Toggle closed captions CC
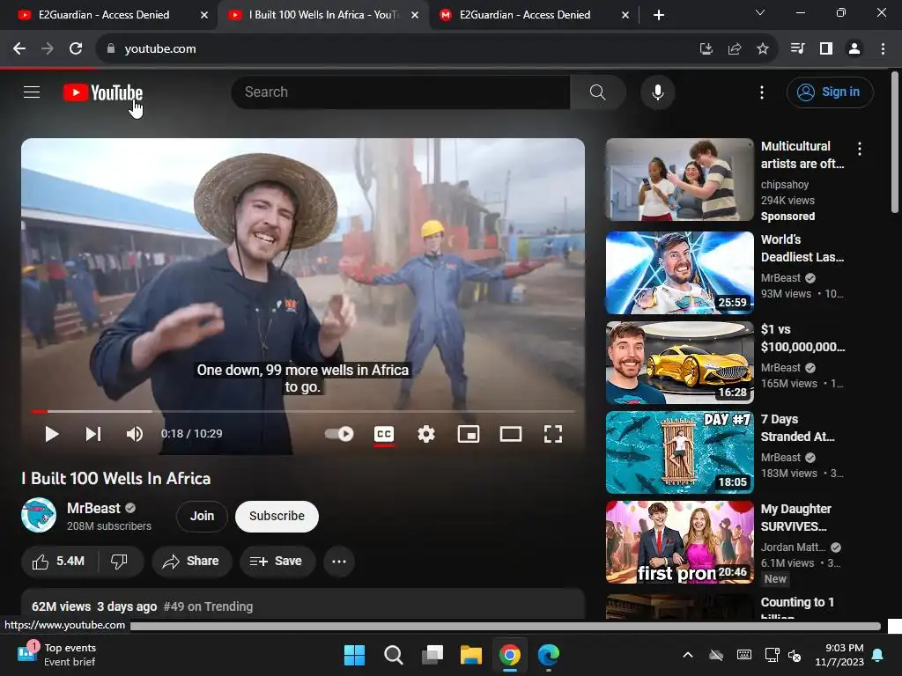The width and height of the screenshot is (902, 676). [x=384, y=435]
